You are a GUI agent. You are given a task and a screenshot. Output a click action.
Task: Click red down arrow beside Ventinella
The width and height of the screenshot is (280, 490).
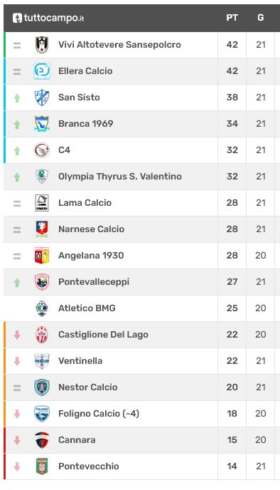pyautogui.click(x=17, y=361)
